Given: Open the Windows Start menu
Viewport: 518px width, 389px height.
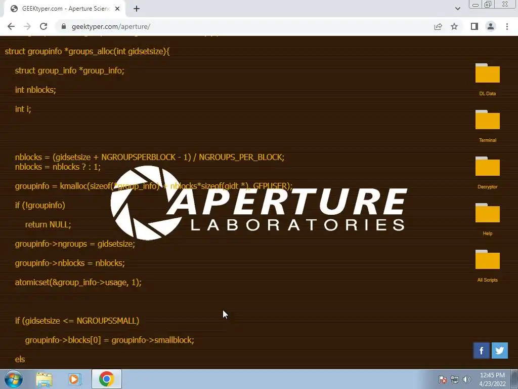Looking at the screenshot, I should pyautogui.click(x=14, y=379).
